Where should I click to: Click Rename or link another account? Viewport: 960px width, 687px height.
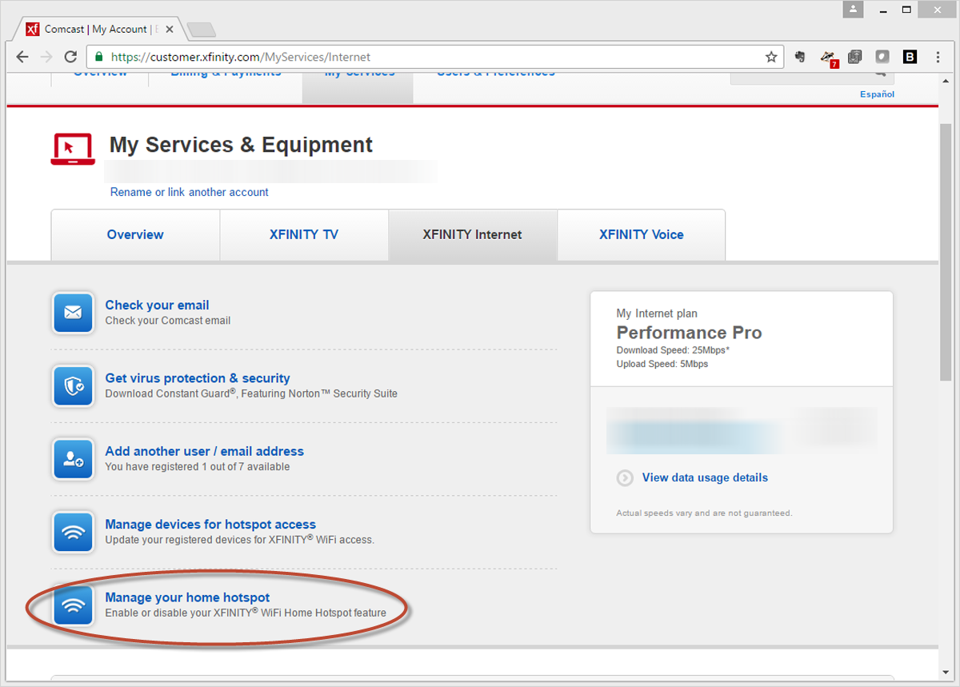[190, 192]
